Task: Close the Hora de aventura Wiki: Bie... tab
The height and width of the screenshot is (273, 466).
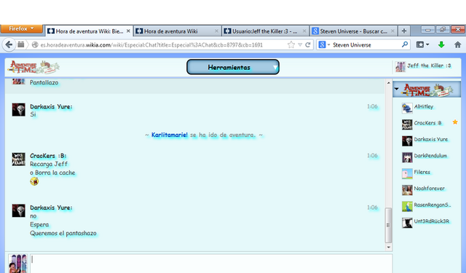Action: tap(128, 31)
